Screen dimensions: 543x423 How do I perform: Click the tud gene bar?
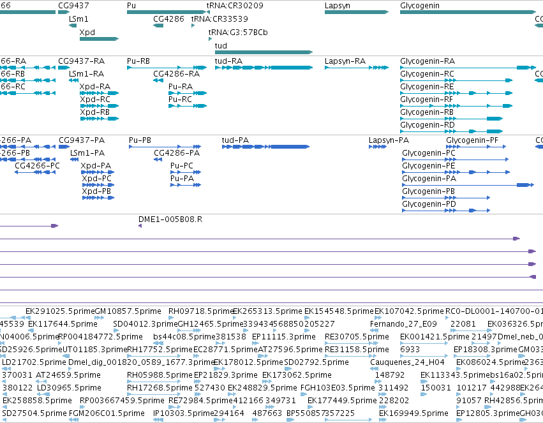pos(264,52)
